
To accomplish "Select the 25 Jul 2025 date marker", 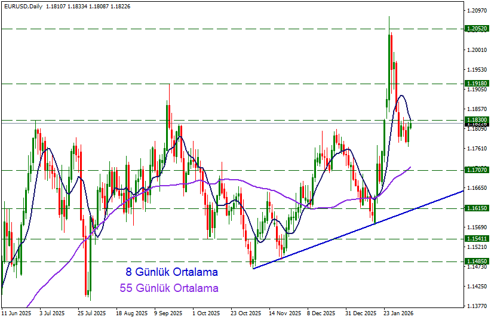I will 91,313.
